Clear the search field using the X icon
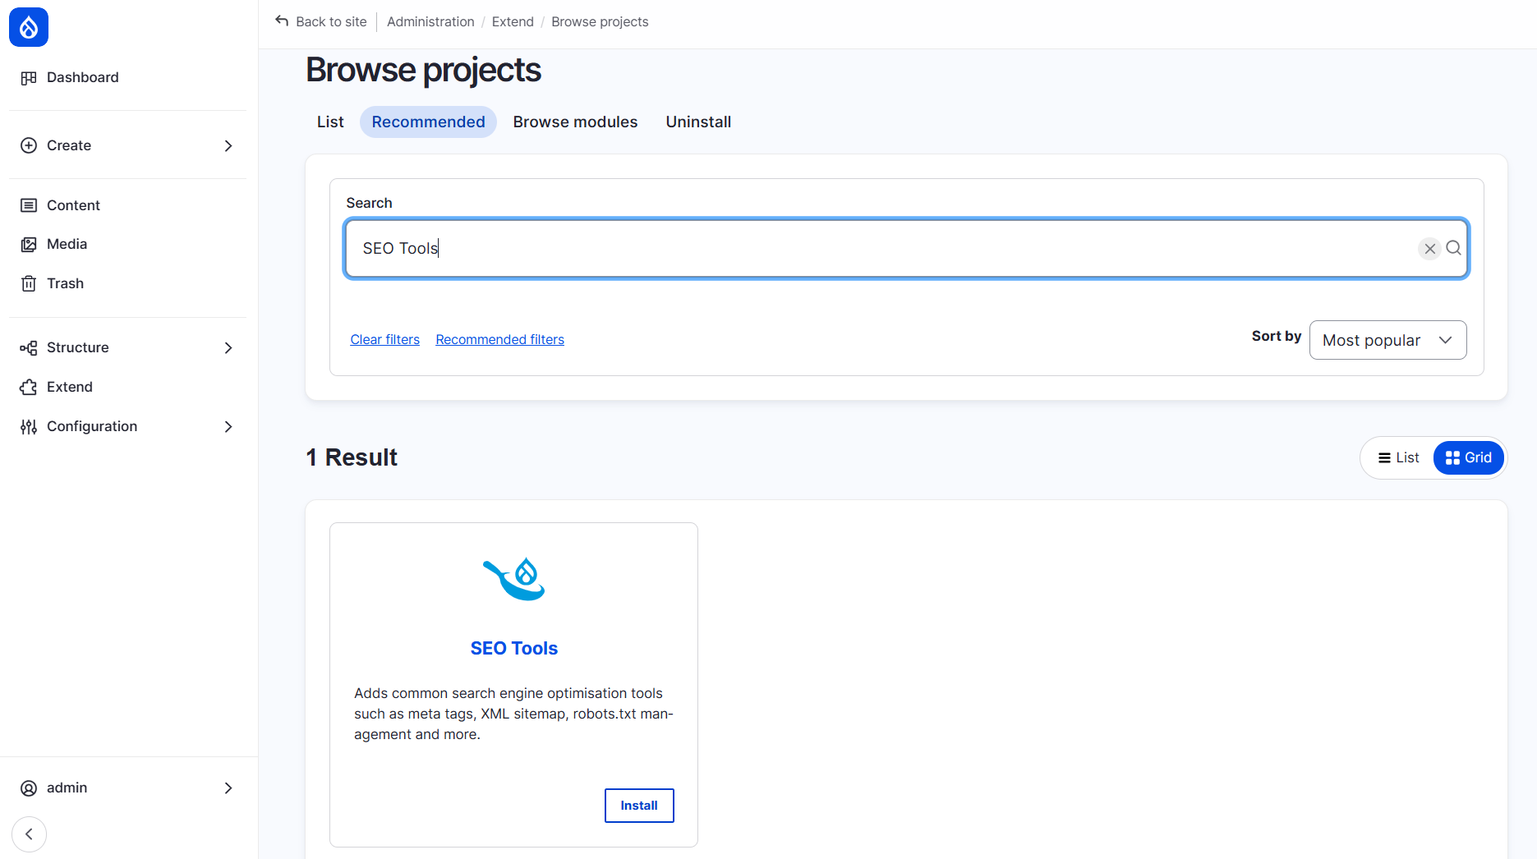 coord(1429,248)
